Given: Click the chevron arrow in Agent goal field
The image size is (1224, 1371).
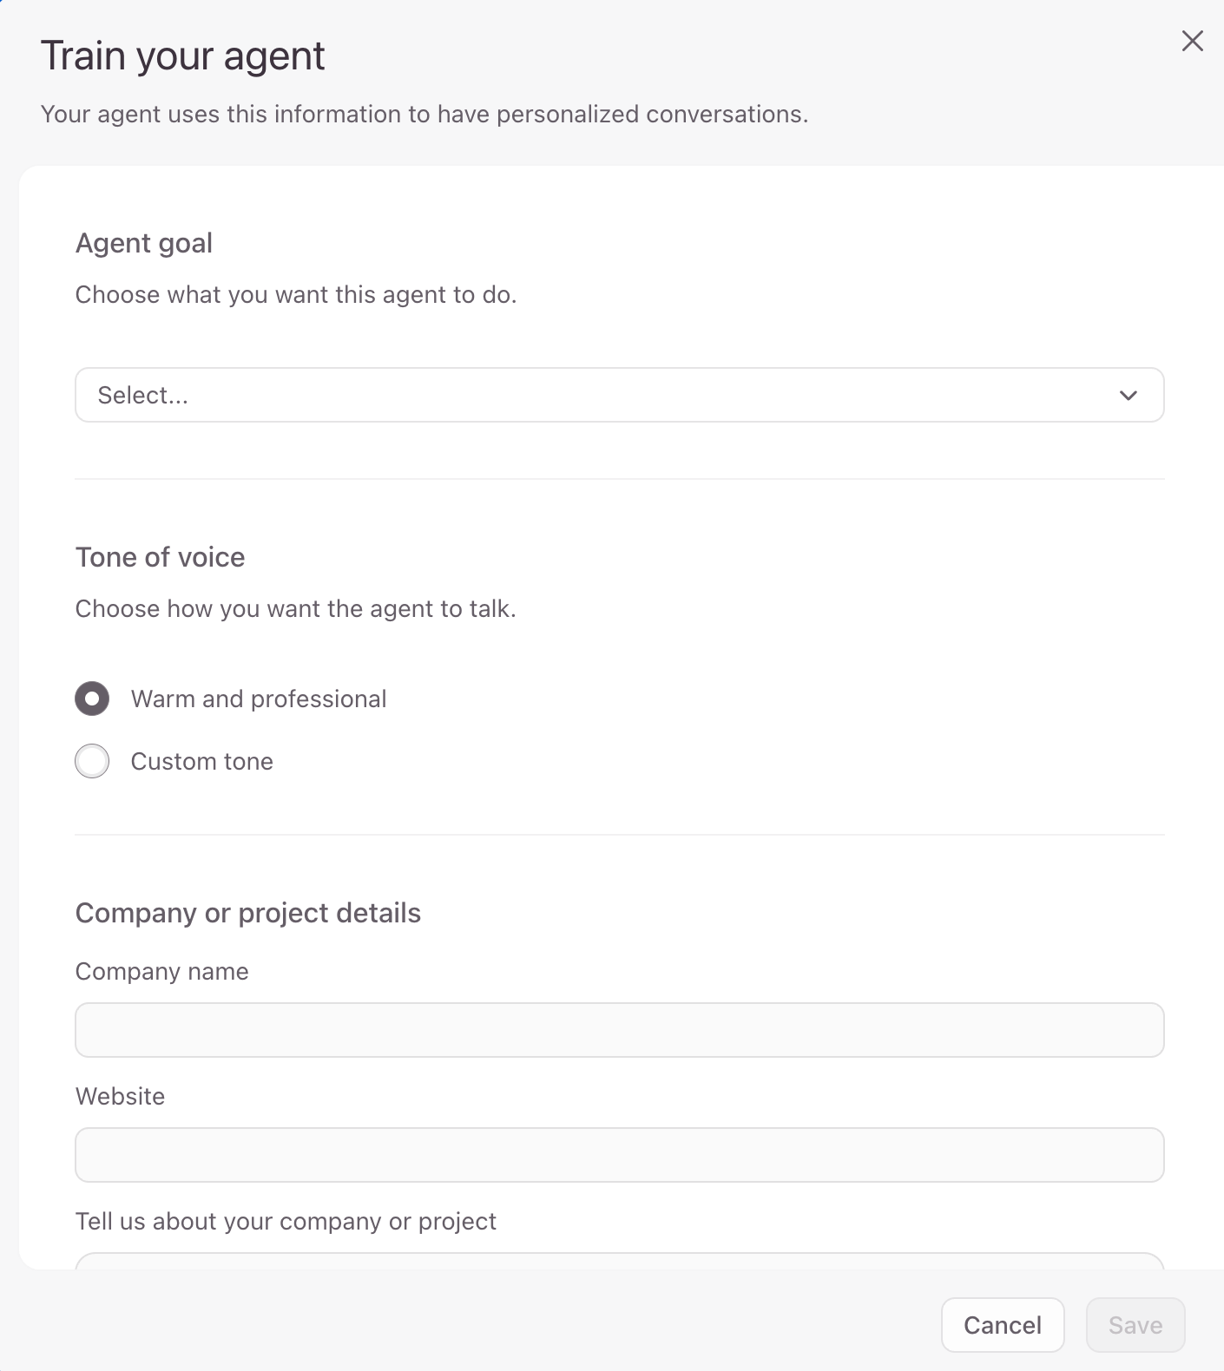Looking at the screenshot, I should pyautogui.click(x=1128, y=396).
